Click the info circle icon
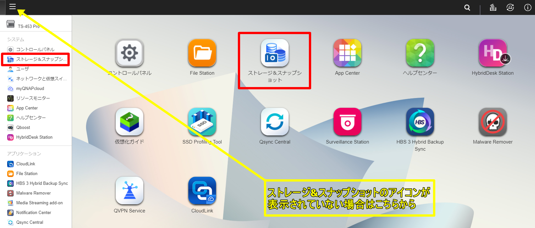 click(528, 7)
